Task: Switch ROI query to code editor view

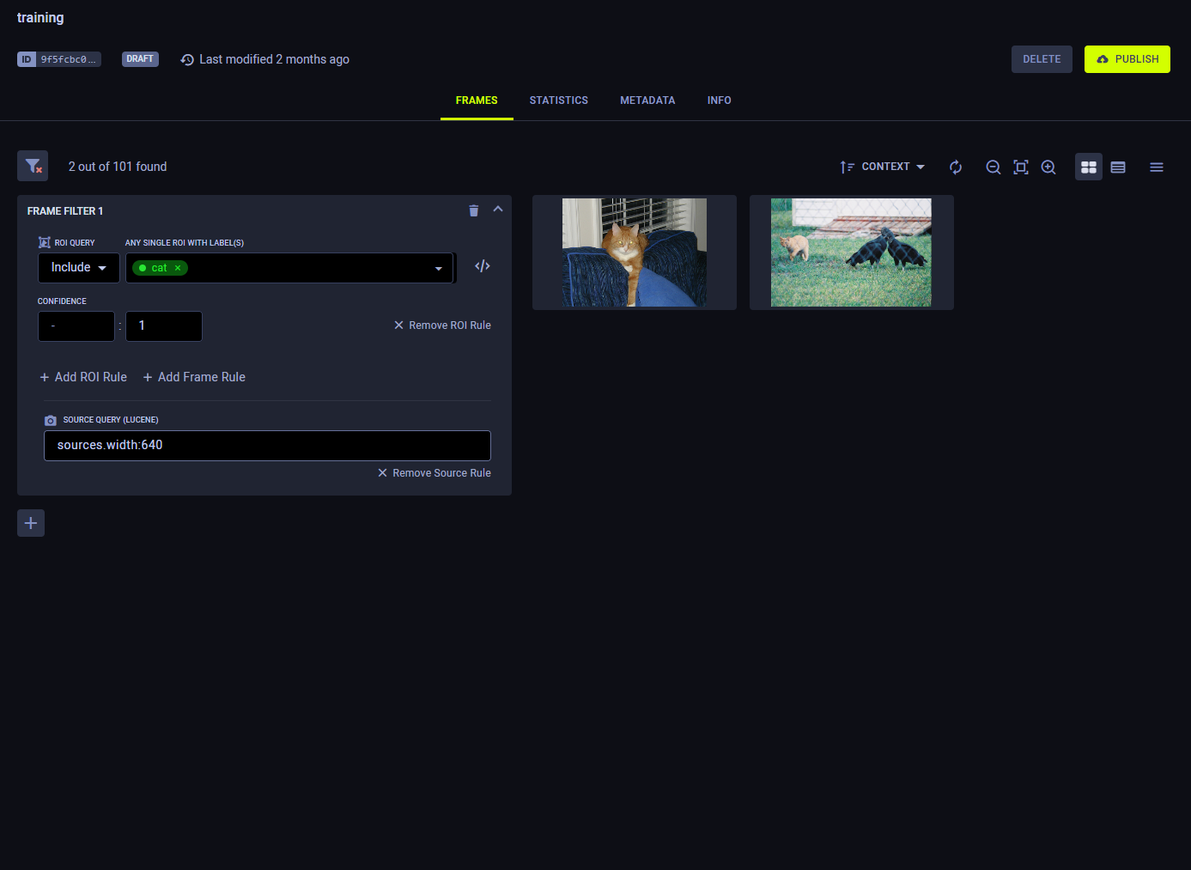Action: [483, 266]
